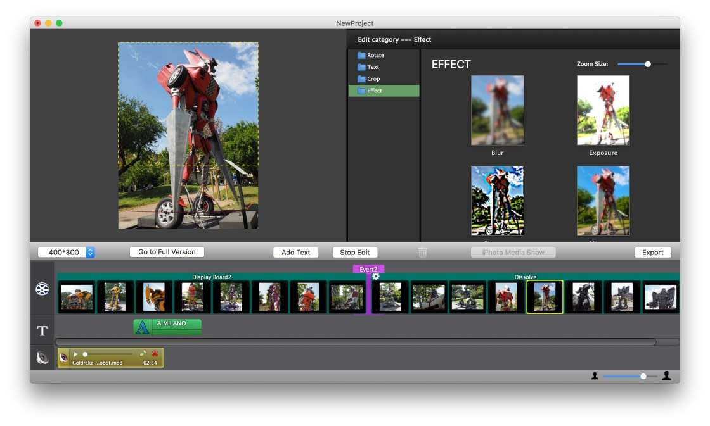Select the Crop edit category
The height and width of the screenshot is (426, 710).
click(373, 79)
